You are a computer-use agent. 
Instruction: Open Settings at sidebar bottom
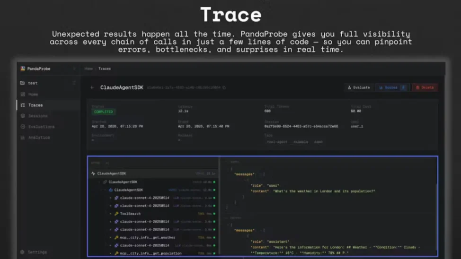(48, 252)
